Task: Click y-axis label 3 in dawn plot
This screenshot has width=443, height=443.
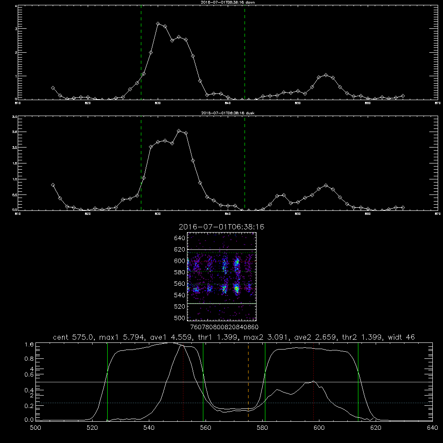Action: [x=16, y=29]
